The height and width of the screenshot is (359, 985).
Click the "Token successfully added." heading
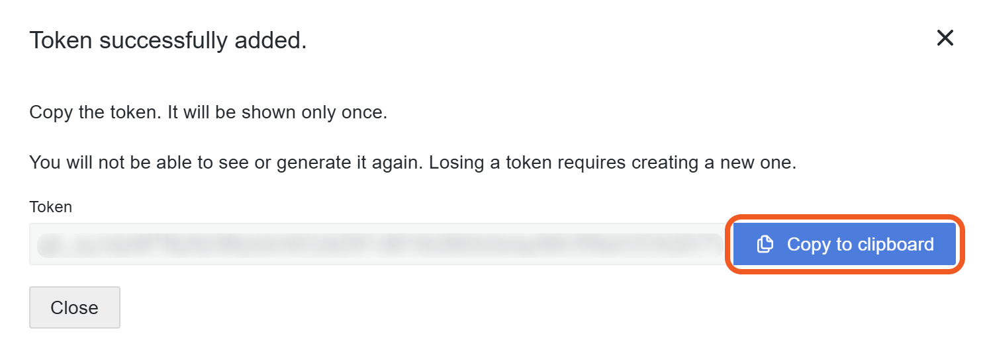pos(168,41)
